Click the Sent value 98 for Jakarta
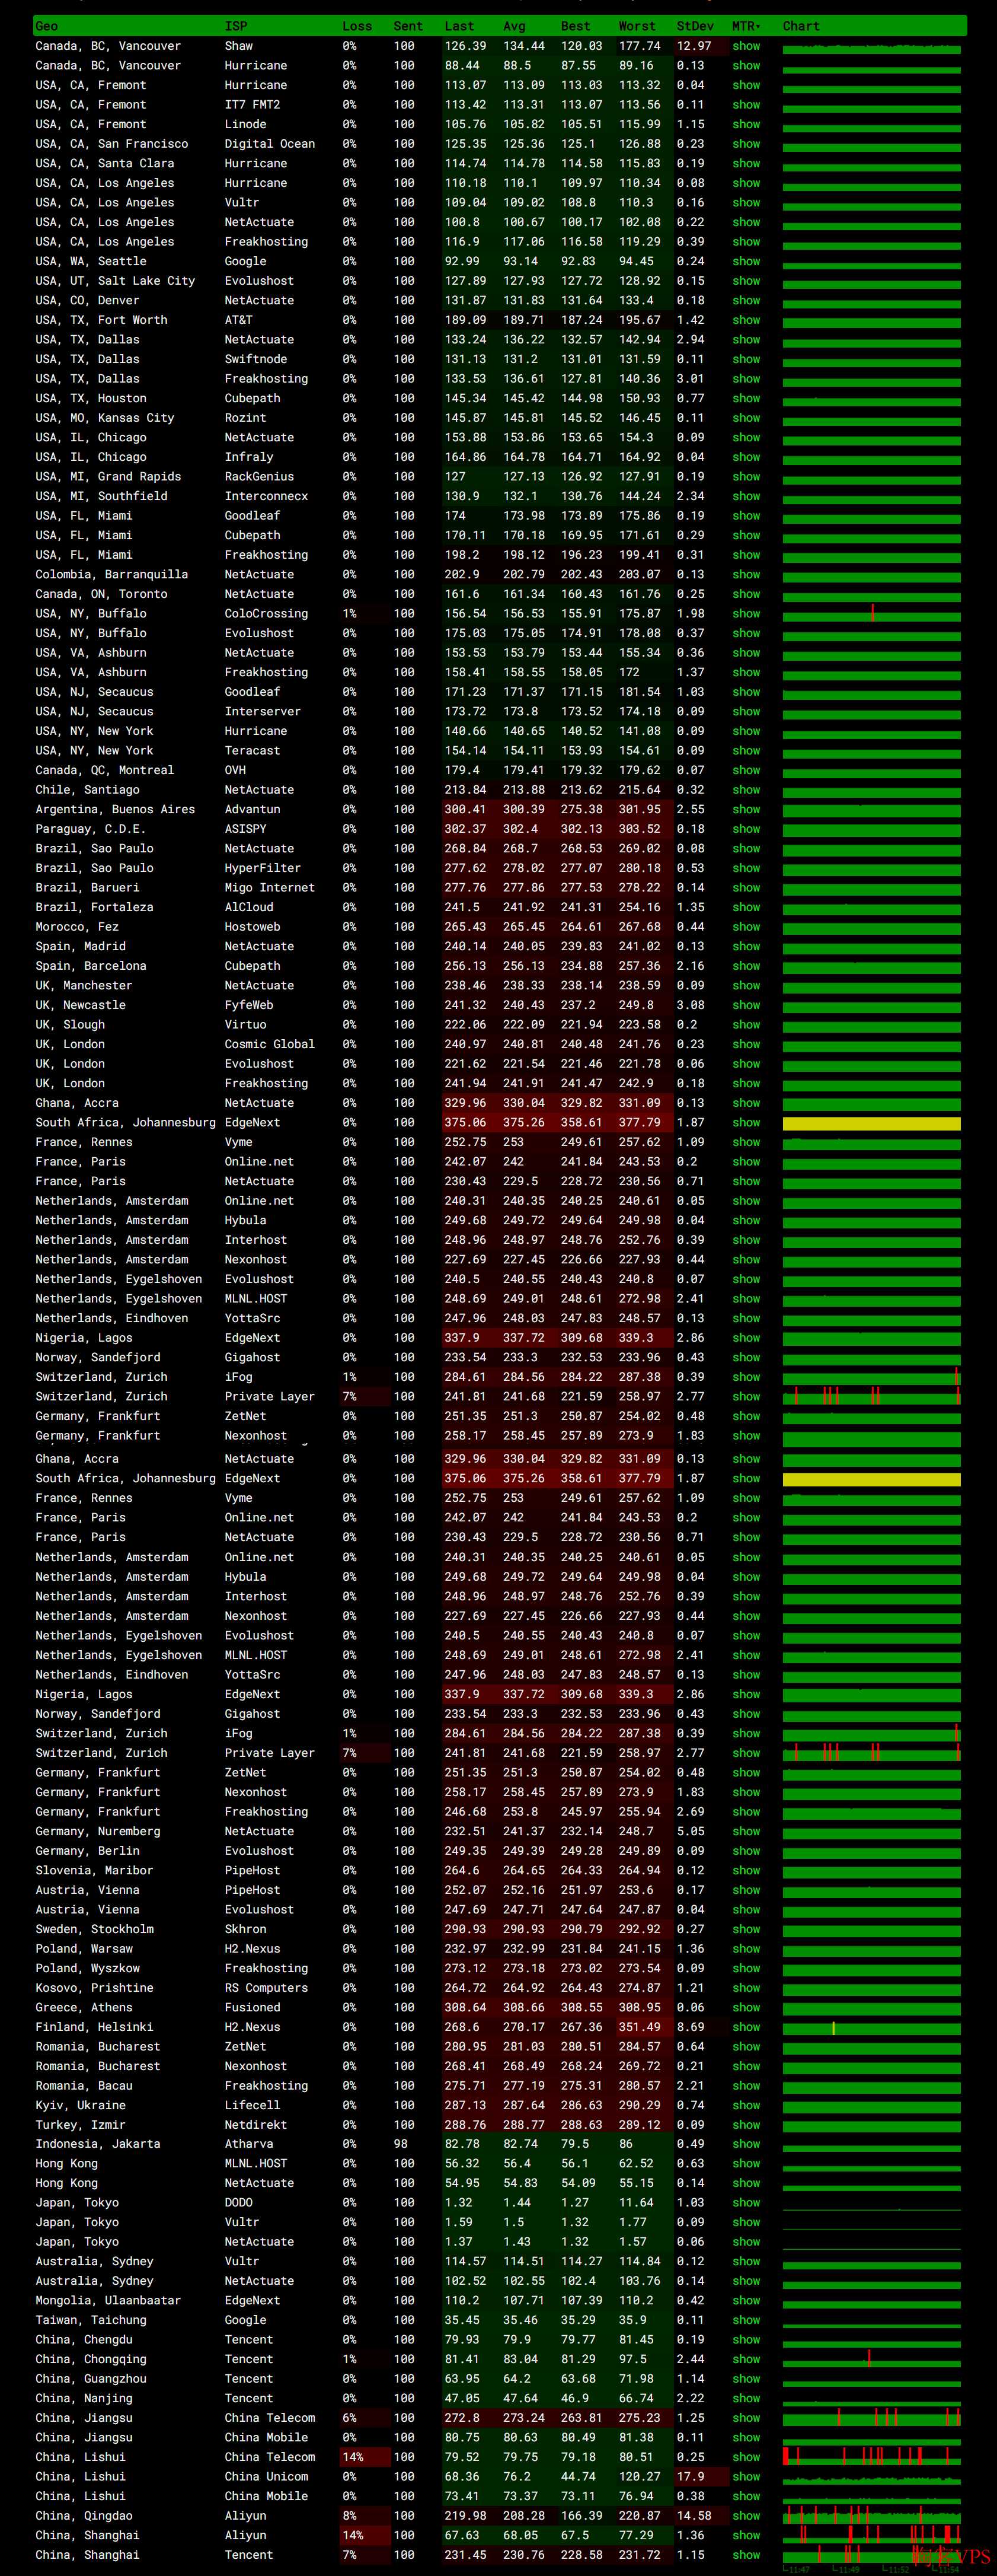The image size is (997, 2576). pos(401,2144)
